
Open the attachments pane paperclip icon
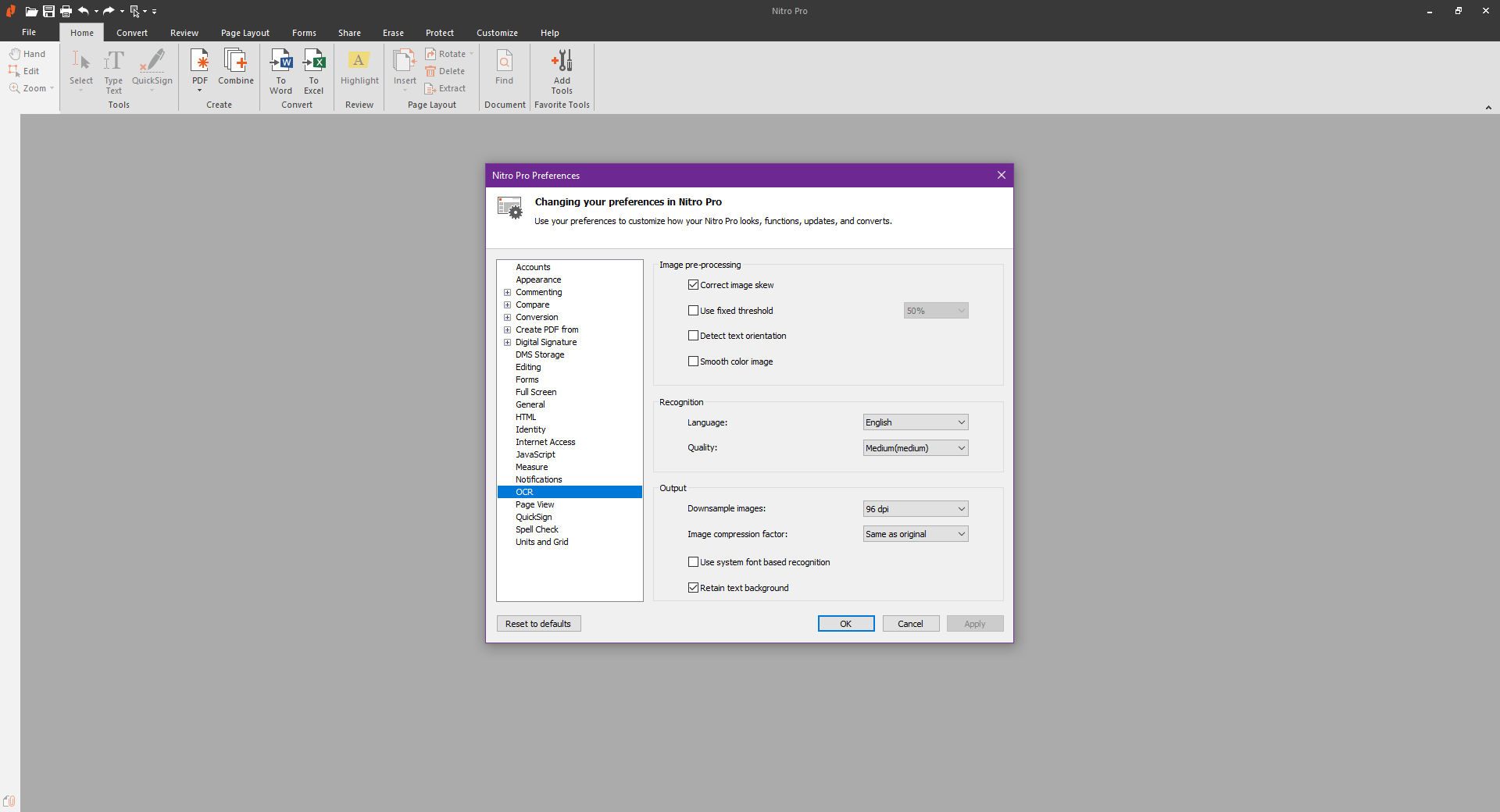tap(9, 801)
